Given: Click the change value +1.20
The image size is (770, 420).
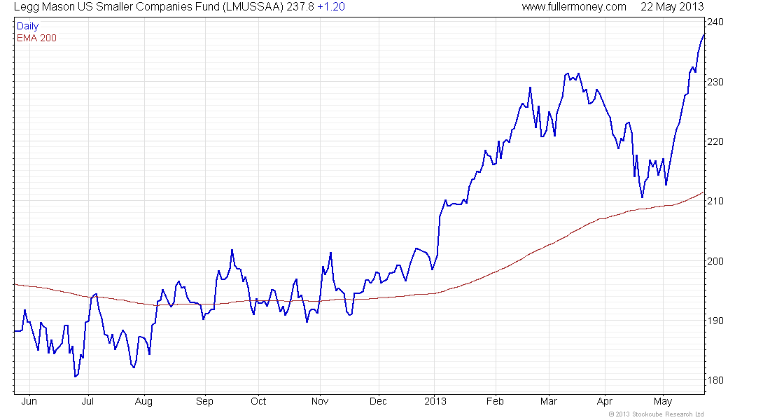Looking at the screenshot, I should [x=331, y=7].
